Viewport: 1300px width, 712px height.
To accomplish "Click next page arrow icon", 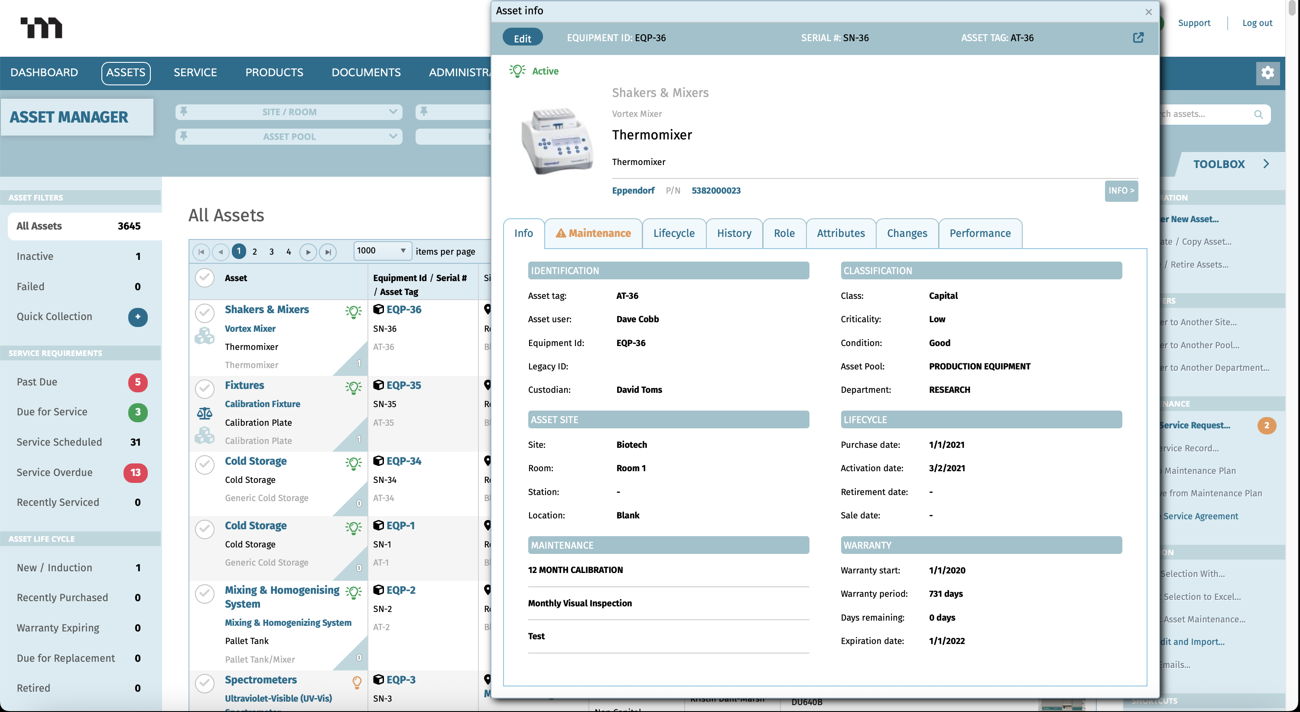I will [308, 252].
